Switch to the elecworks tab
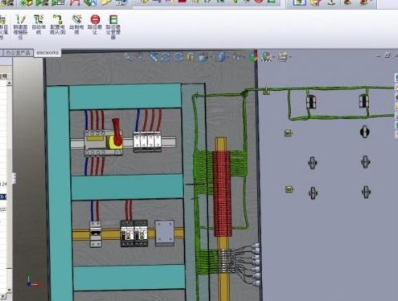 click(47, 53)
